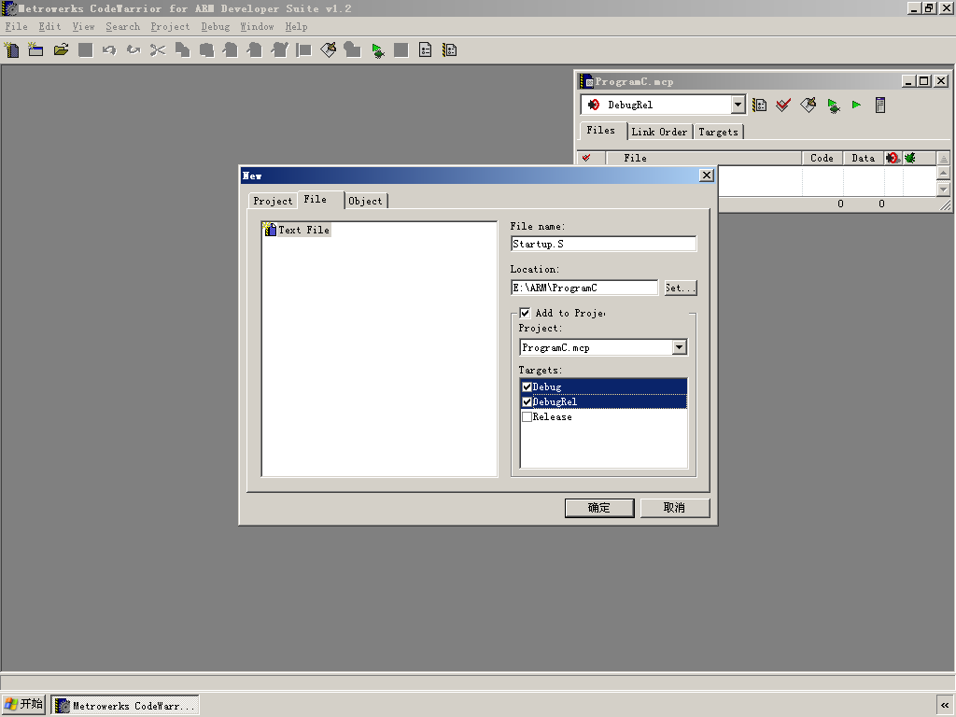Click the Make icon in ProgramC.mcp window
Viewport: 956px width, 717px height.
pyautogui.click(x=808, y=105)
